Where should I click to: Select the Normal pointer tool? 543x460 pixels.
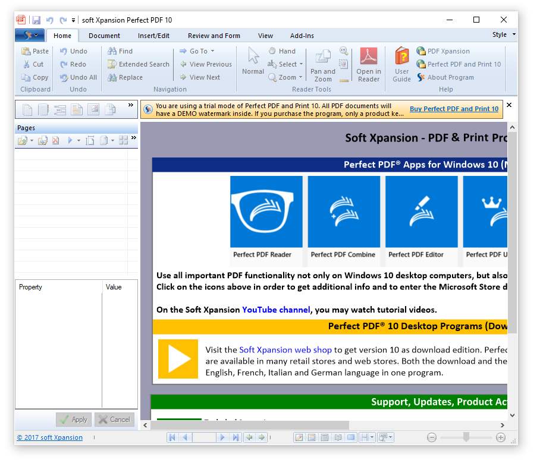tap(253, 61)
